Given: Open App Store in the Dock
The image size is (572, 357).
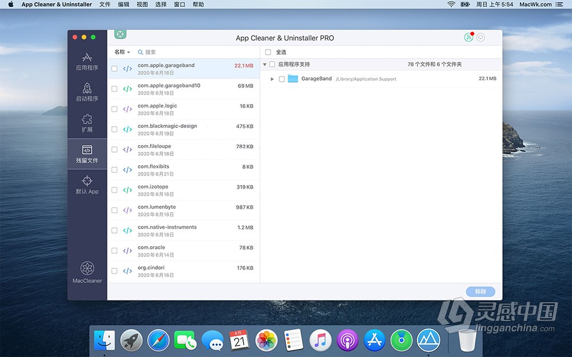Looking at the screenshot, I should [x=374, y=340].
